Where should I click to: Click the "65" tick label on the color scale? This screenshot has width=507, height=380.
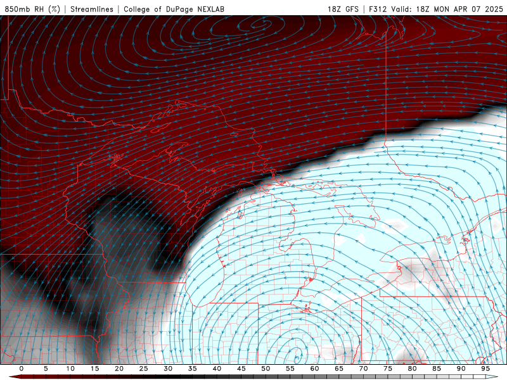tap(339, 369)
